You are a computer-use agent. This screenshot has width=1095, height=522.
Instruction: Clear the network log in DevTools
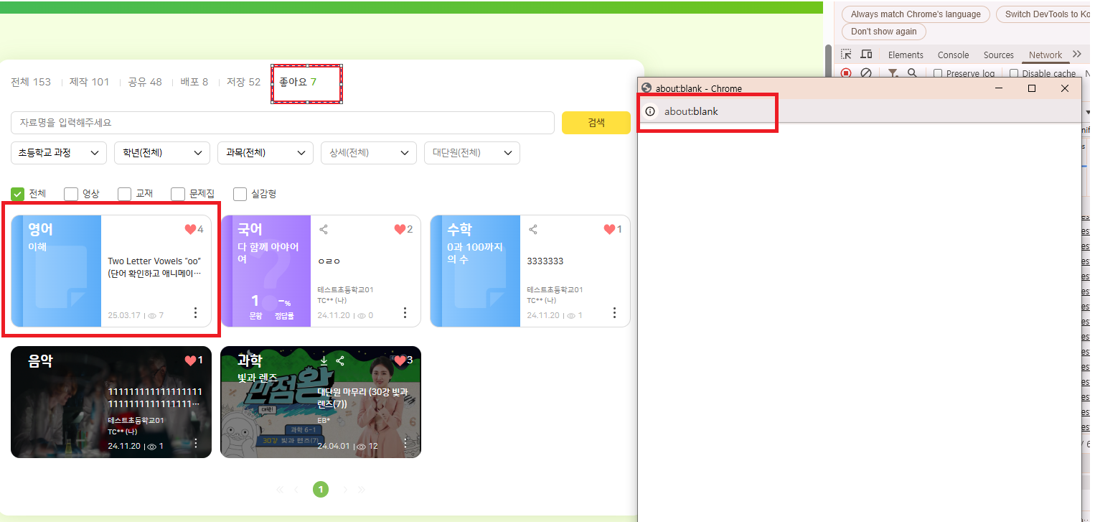pyautogui.click(x=866, y=73)
